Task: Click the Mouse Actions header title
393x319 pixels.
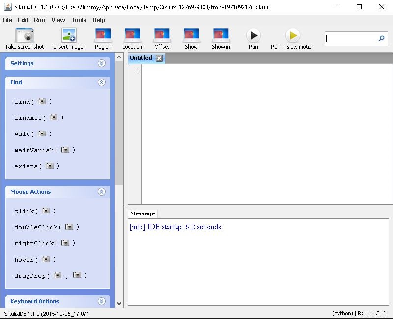Action: click(30, 192)
